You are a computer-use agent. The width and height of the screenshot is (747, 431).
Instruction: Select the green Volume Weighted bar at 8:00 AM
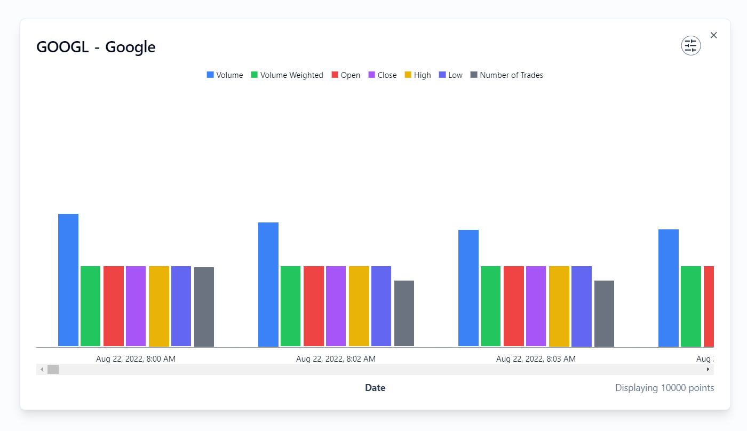91,306
